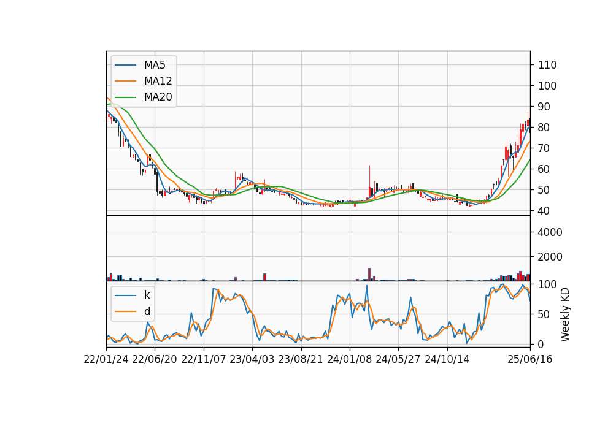Click the 100 price axis label
Image resolution: width=589 pixels, height=423 pixels.
pyautogui.click(x=547, y=86)
